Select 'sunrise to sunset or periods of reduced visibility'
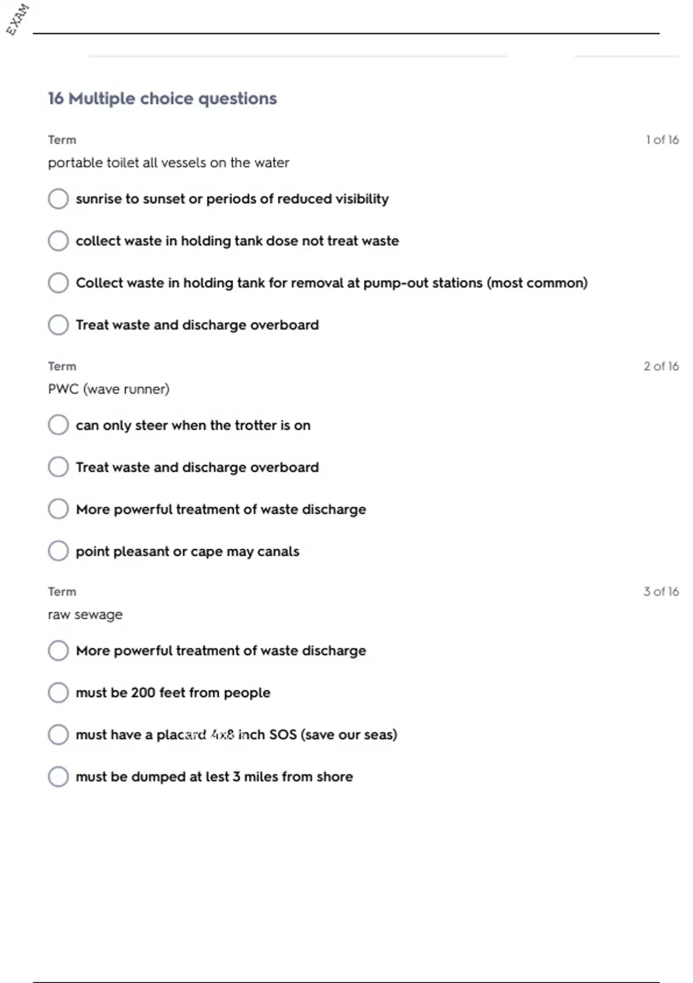The height and width of the screenshot is (983, 693). (58, 199)
